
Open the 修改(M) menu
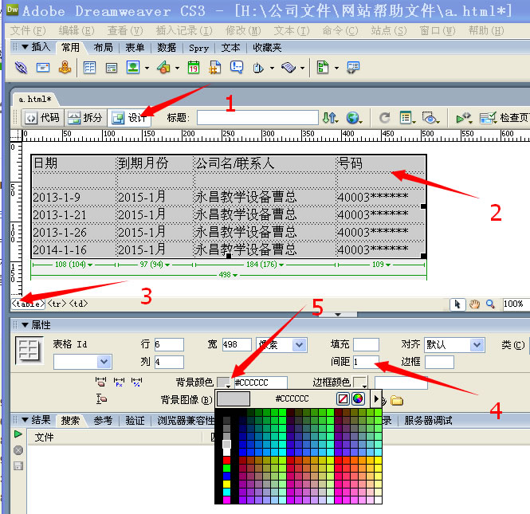243,31
